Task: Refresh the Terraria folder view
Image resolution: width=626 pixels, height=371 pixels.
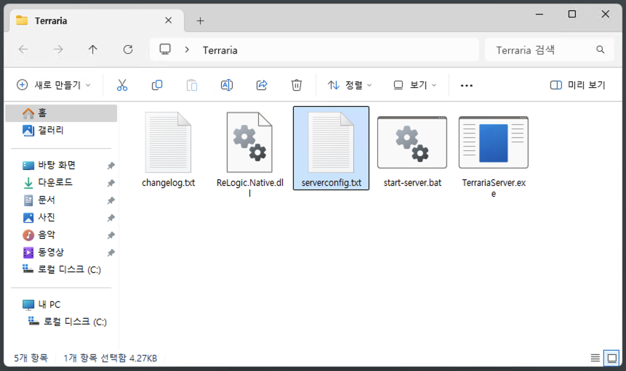Action: pos(128,49)
